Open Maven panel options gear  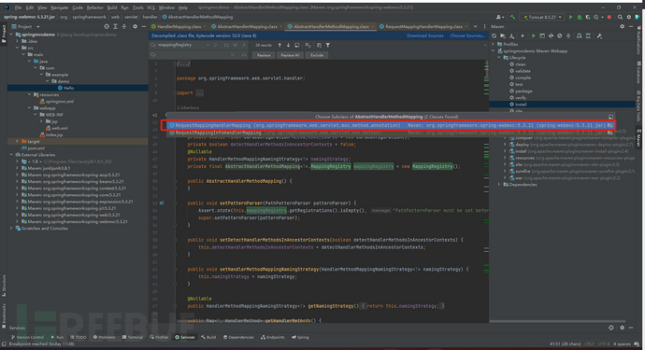(x=622, y=27)
